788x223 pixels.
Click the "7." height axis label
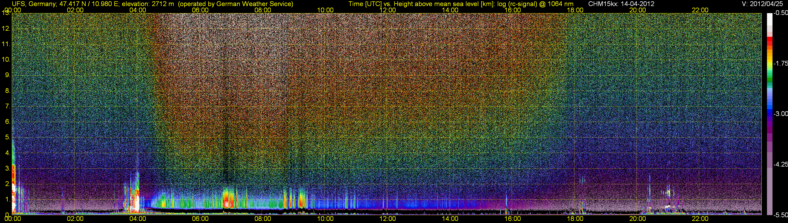7,107
